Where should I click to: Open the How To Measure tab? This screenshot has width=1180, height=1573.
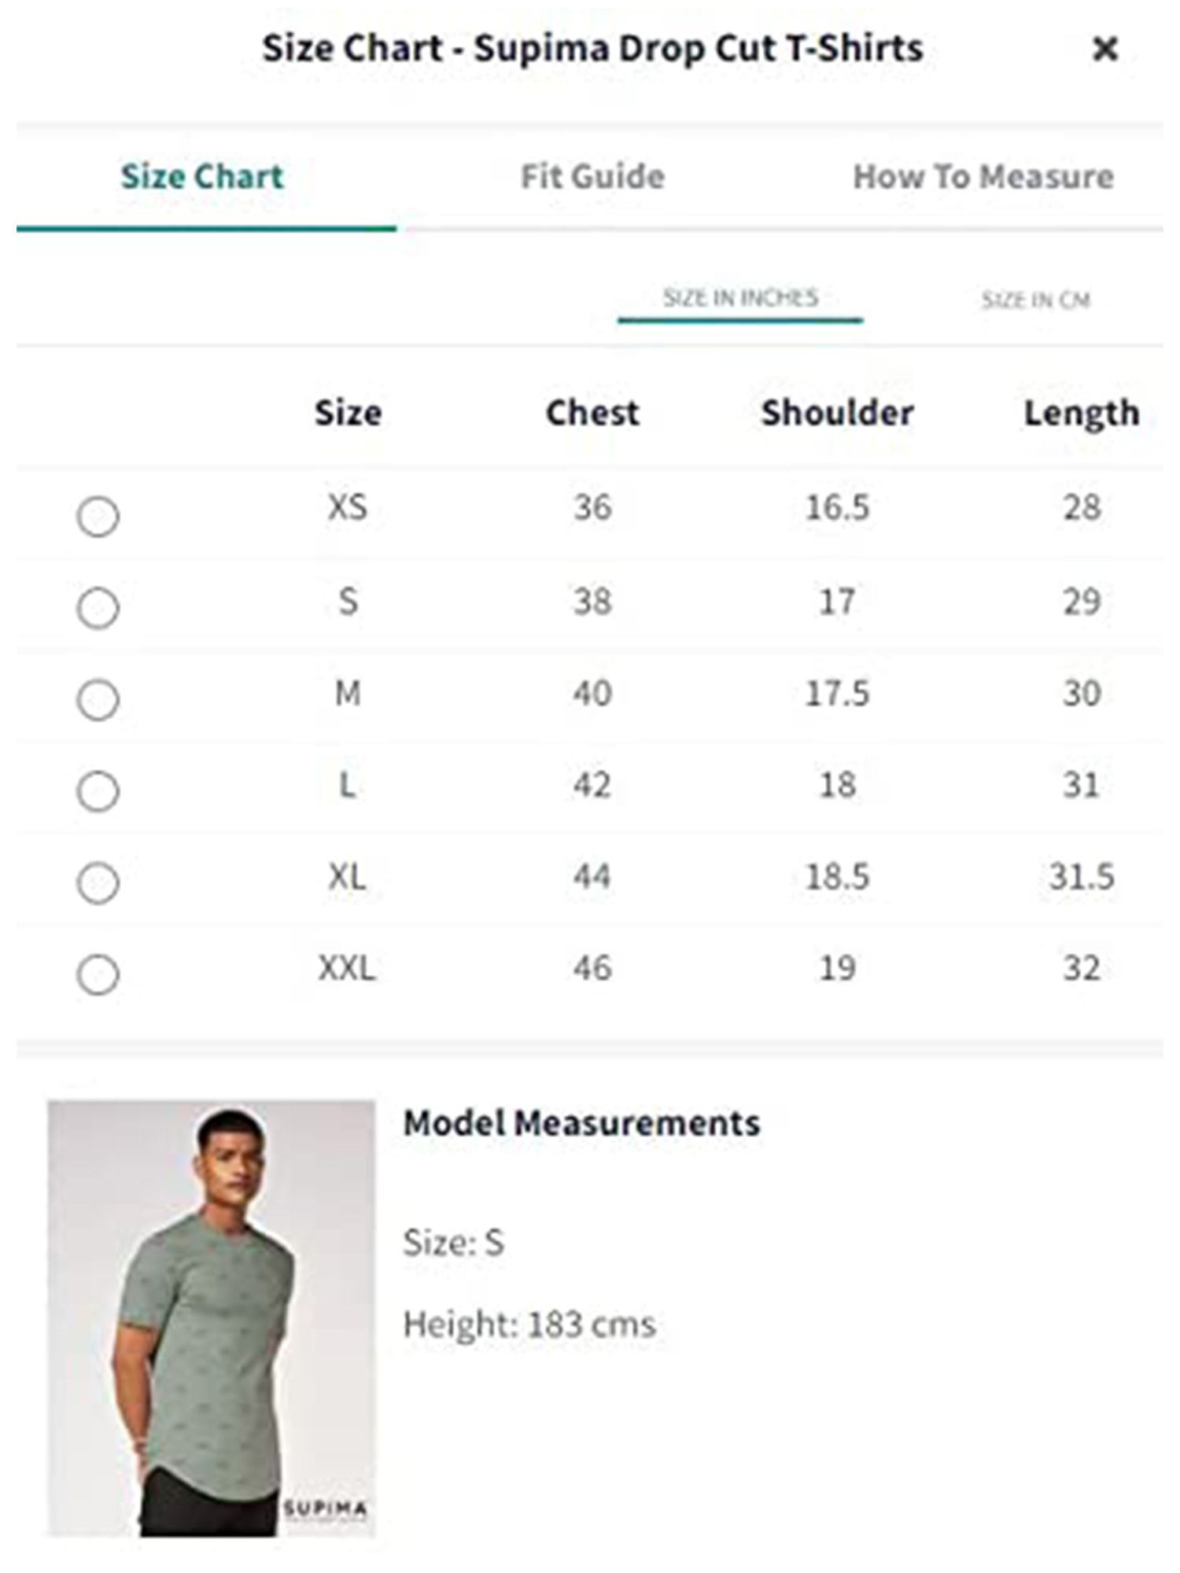click(983, 177)
